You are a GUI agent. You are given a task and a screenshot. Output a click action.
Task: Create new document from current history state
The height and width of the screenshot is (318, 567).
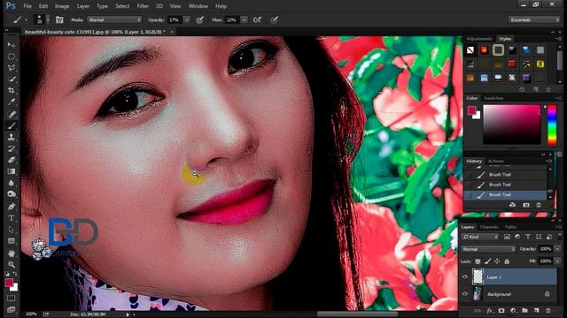(512, 205)
